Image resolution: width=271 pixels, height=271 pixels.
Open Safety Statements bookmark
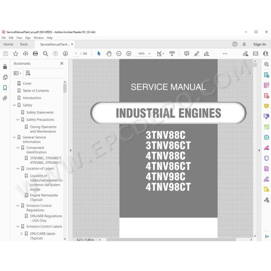click(40, 112)
